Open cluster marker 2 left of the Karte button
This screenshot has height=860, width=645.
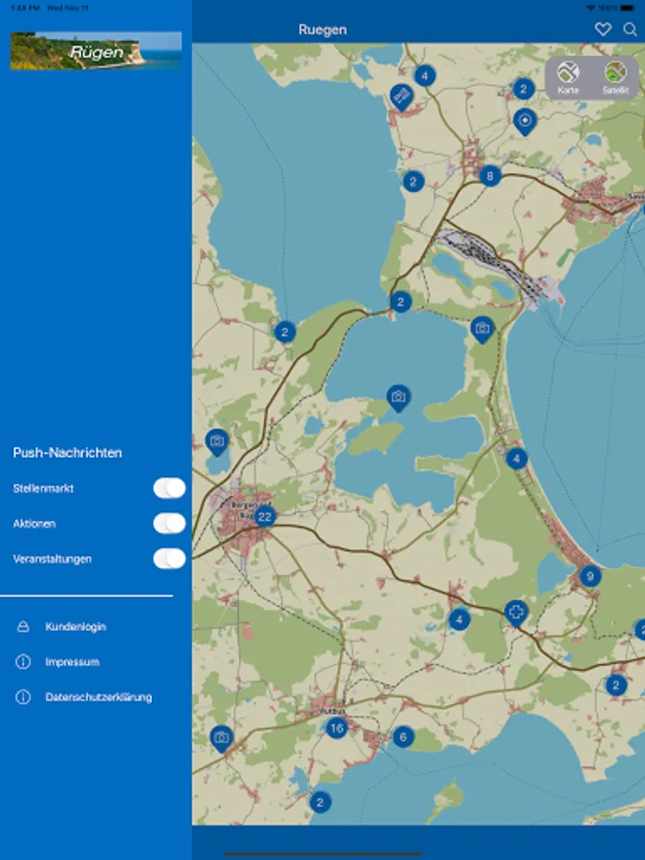click(524, 88)
